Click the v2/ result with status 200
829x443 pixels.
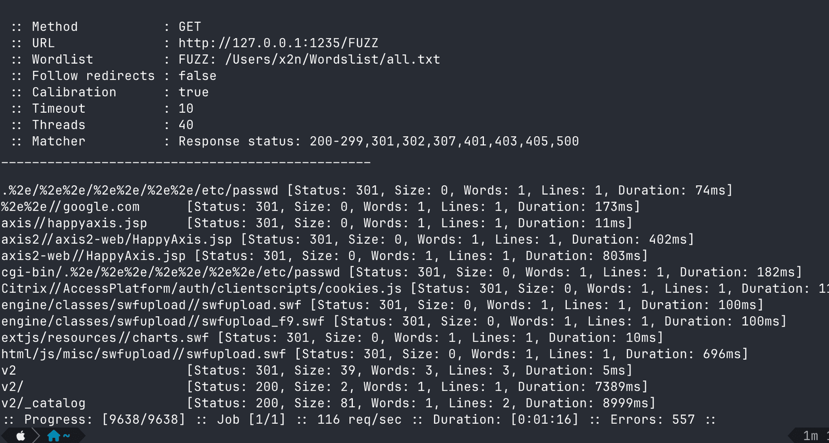point(324,387)
